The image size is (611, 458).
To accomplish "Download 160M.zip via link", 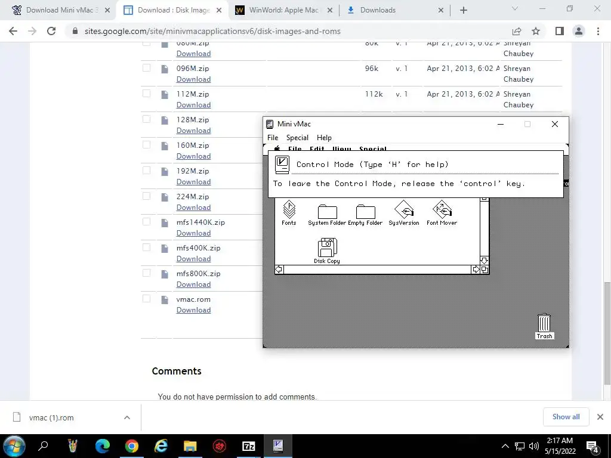I will [x=194, y=156].
